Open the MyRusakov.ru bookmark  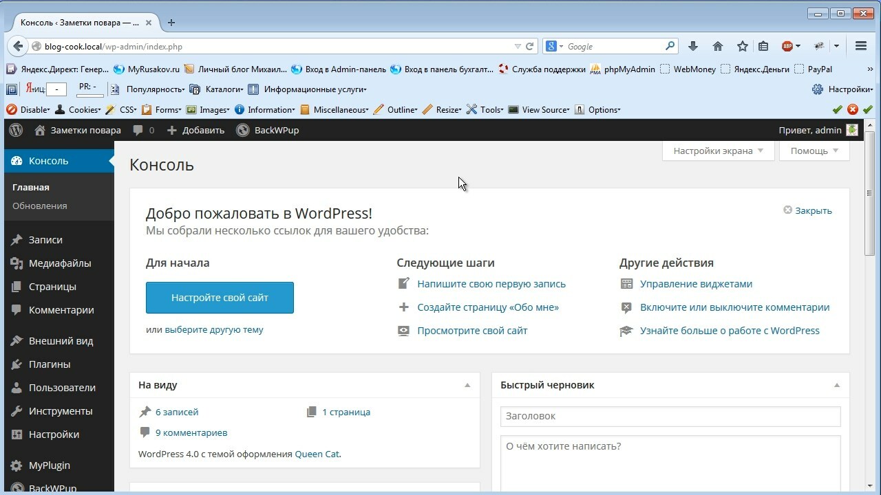(147, 69)
